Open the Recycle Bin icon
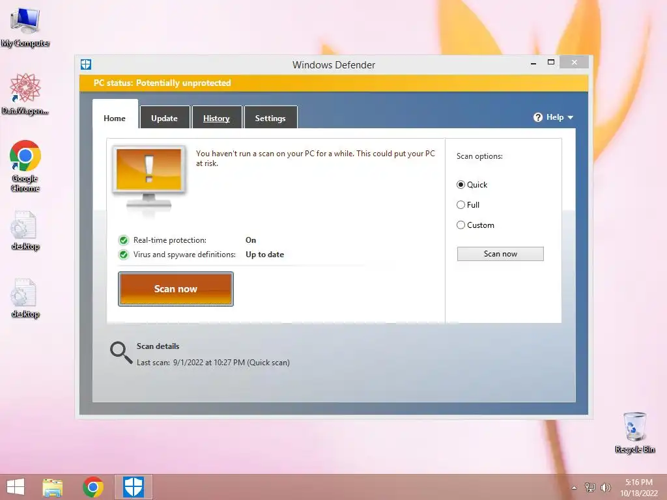The width and height of the screenshot is (667, 500). tap(634, 432)
